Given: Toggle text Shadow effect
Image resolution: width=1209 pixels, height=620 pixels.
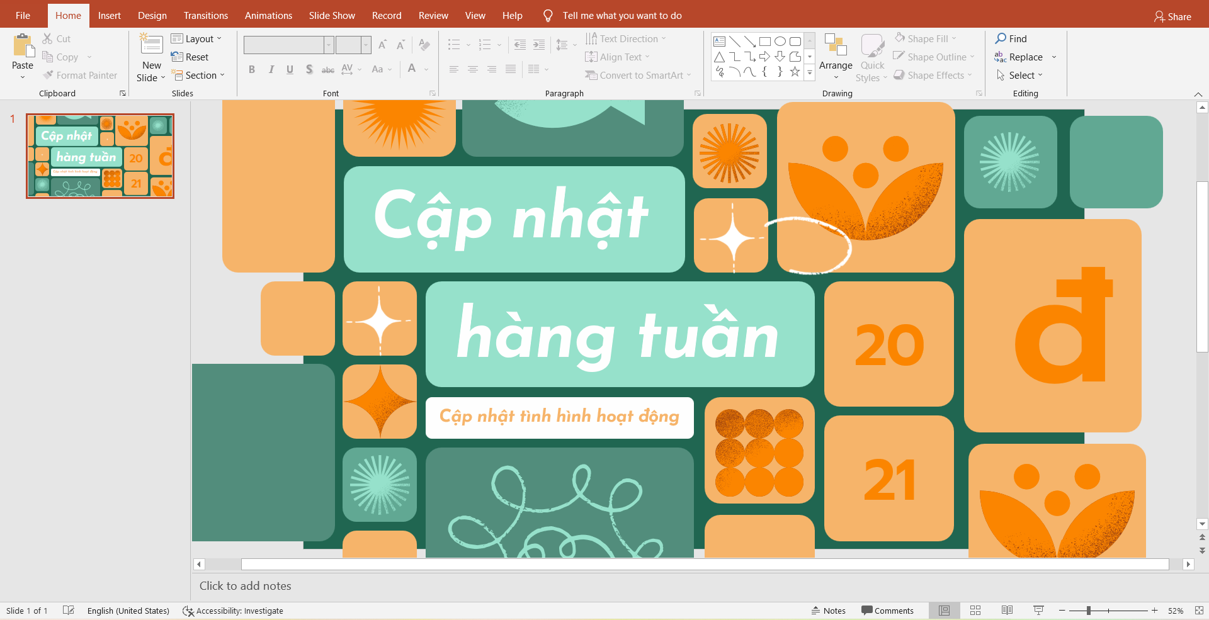Looking at the screenshot, I should pyautogui.click(x=309, y=69).
